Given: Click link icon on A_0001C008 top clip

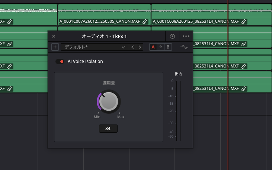Looking at the screenshot, I should (x=243, y=22).
